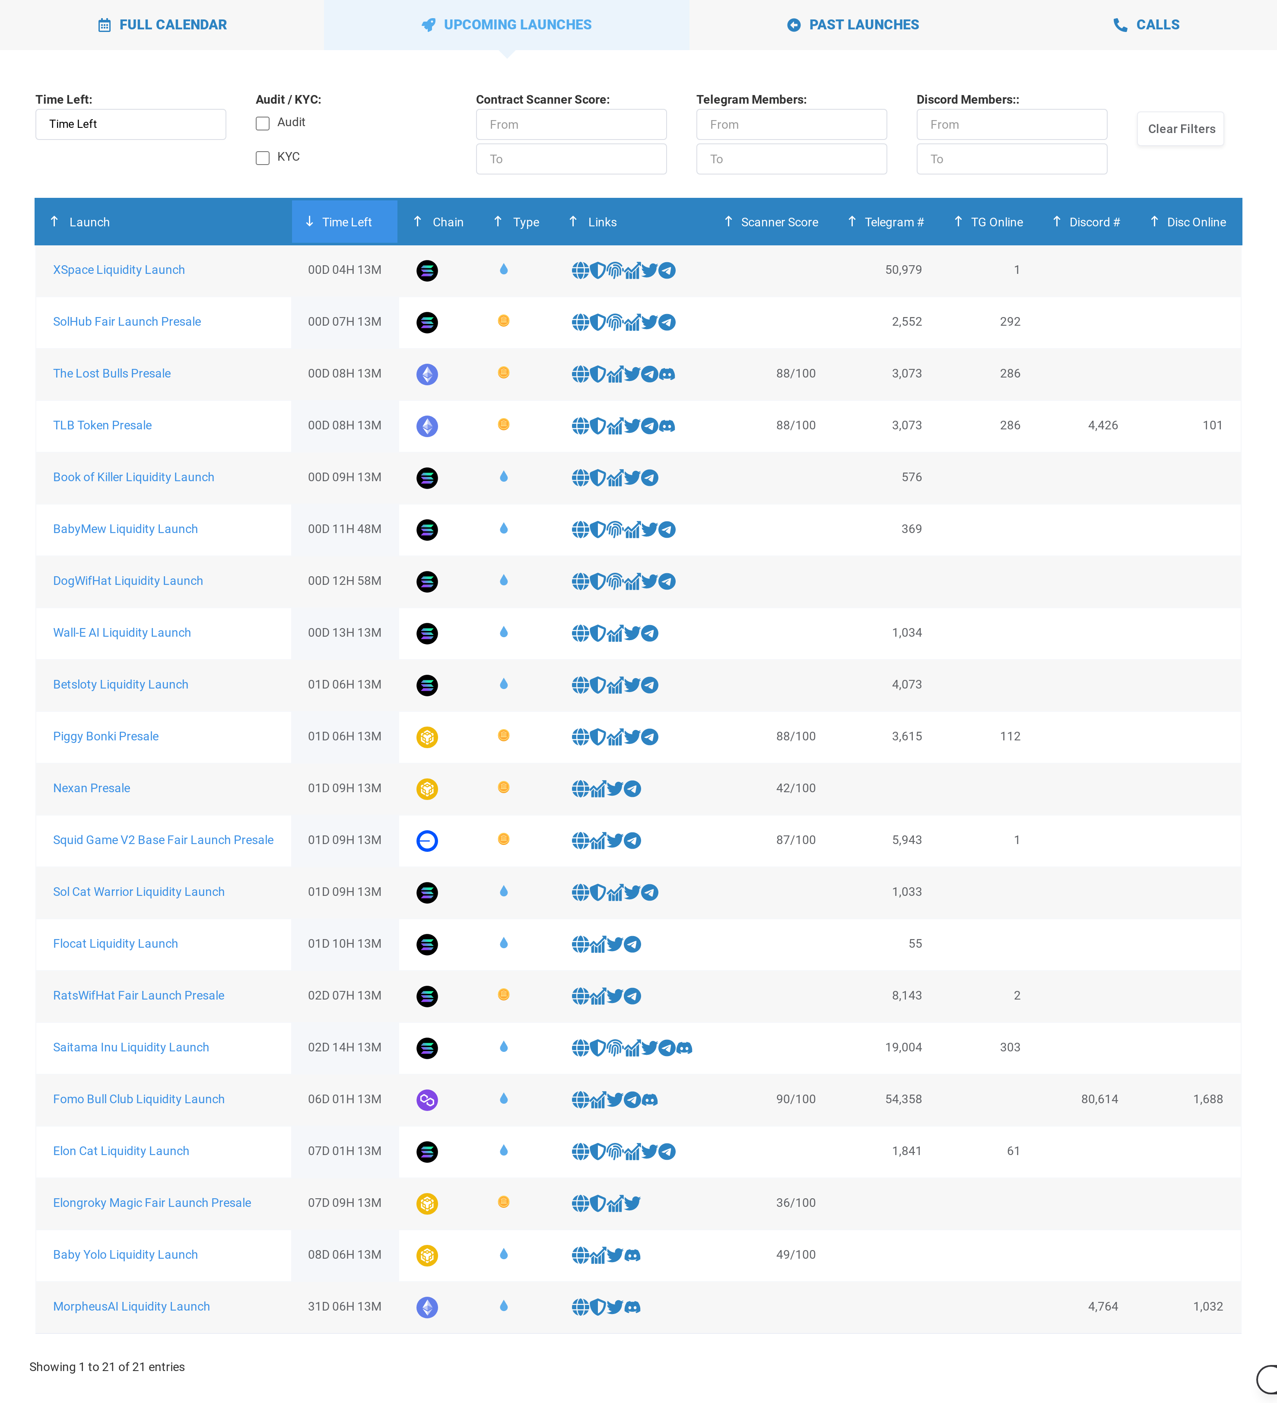Open audit shield icon for Betsloty Liquidity Launch
1277x1403 pixels.
[x=598, y=685]
